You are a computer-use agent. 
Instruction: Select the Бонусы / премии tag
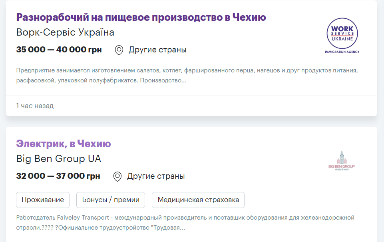[111, 200]
